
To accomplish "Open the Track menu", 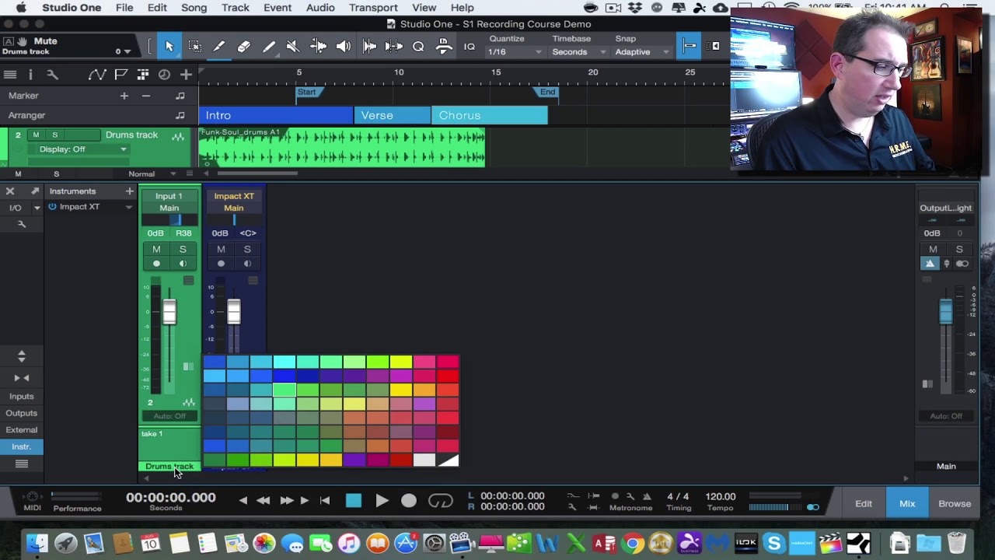I will [x=235, y=8].
